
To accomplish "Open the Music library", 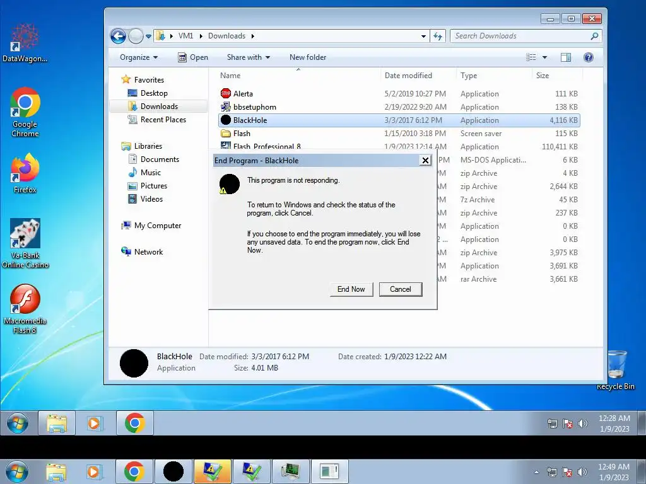I will click(x=144, y=173).
